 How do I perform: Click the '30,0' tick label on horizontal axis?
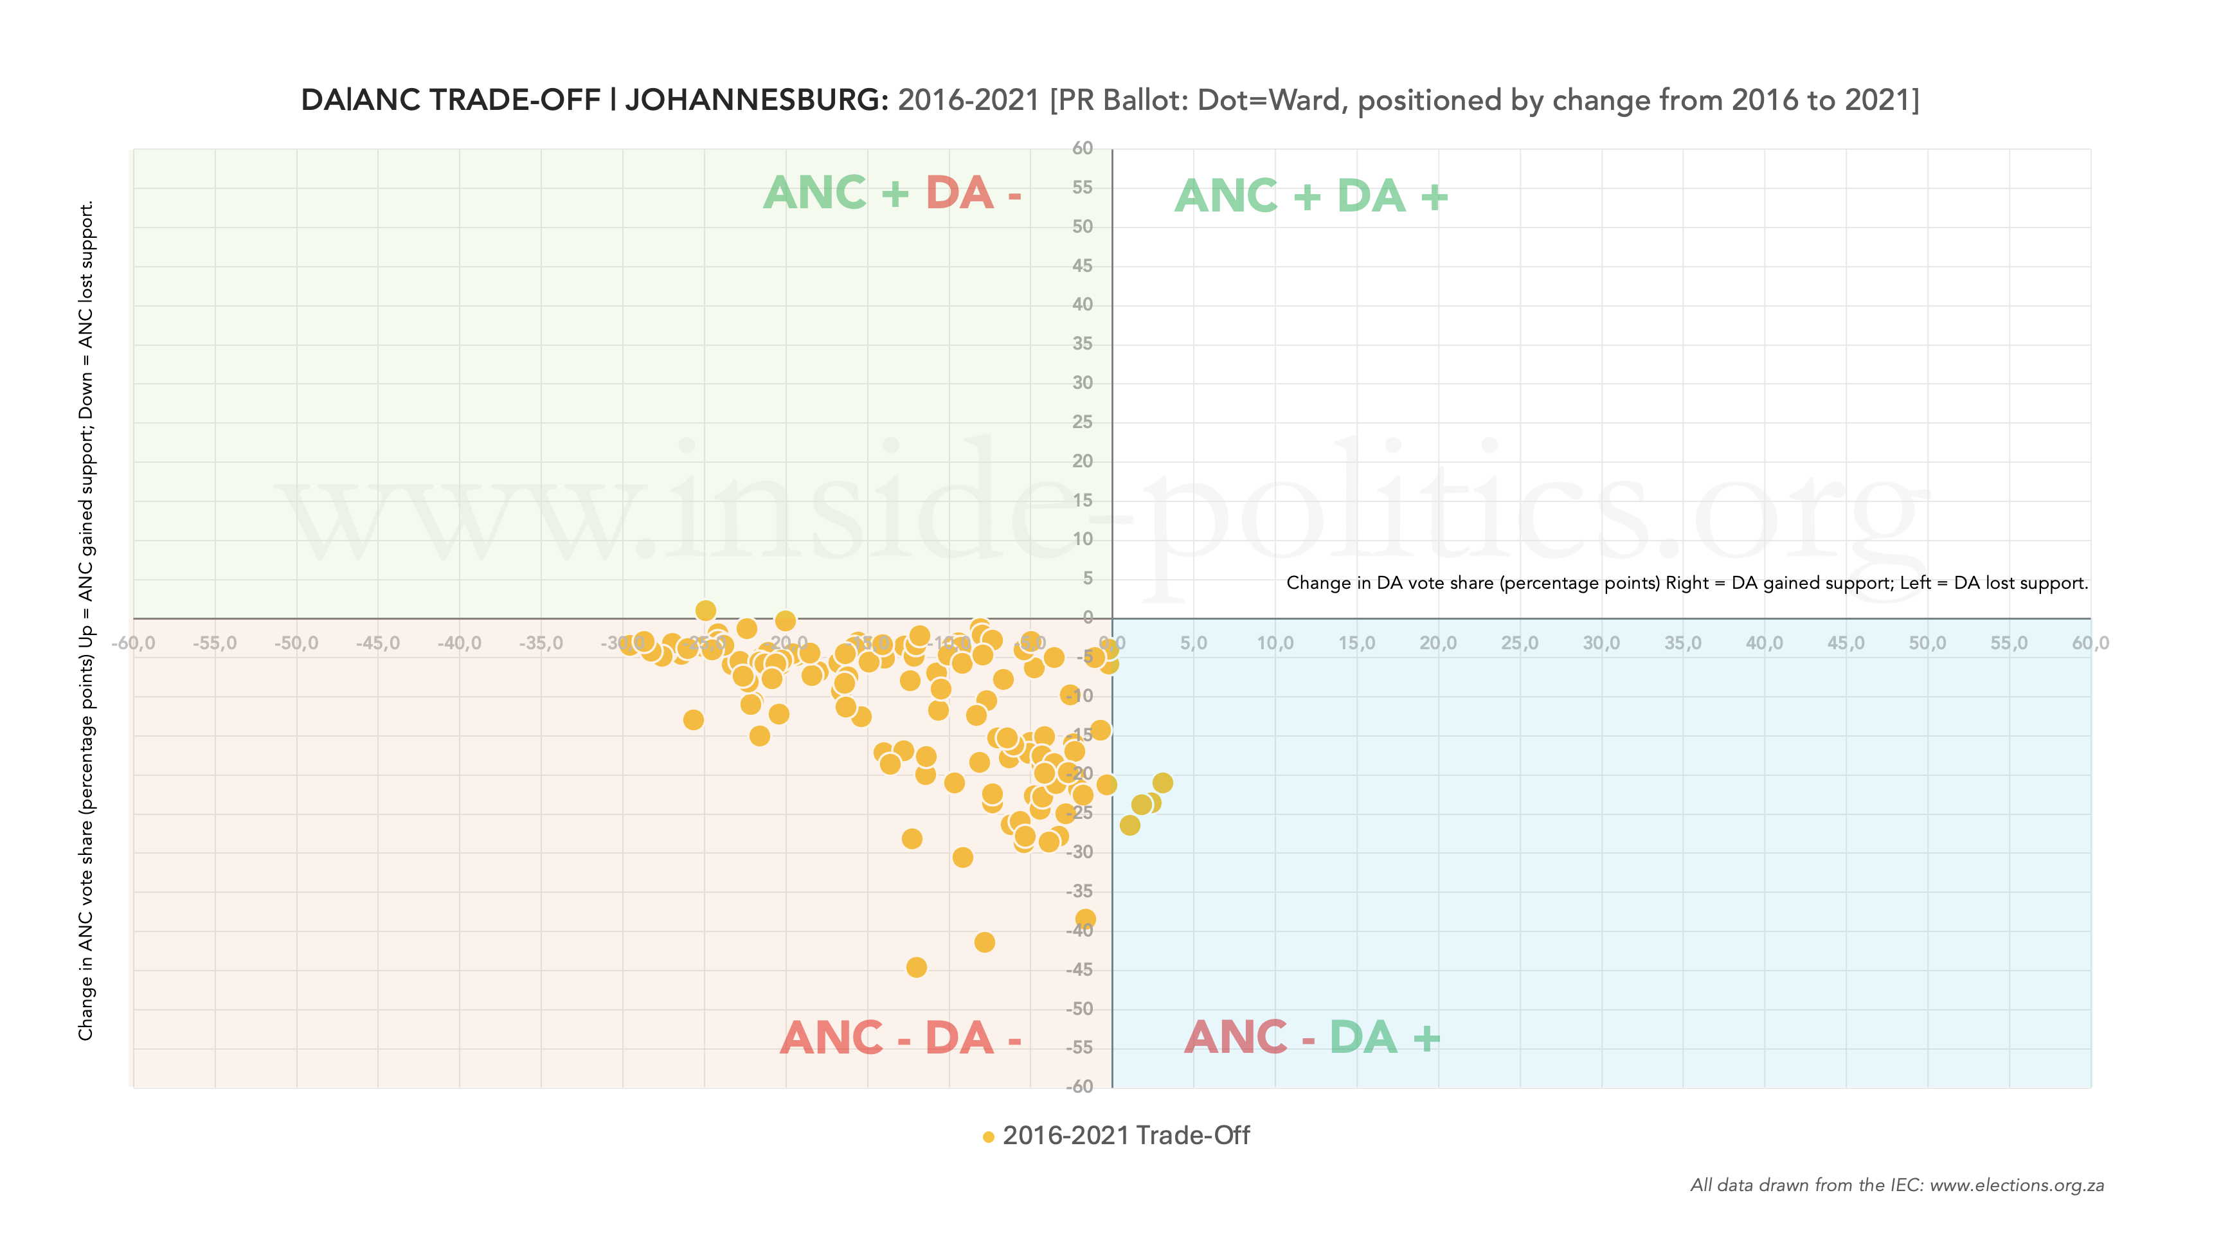click(1601, 643)
